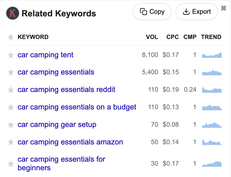Click the Keywords Everywhere K logo icon
The image size is (231, 177).
coord(12,13)
